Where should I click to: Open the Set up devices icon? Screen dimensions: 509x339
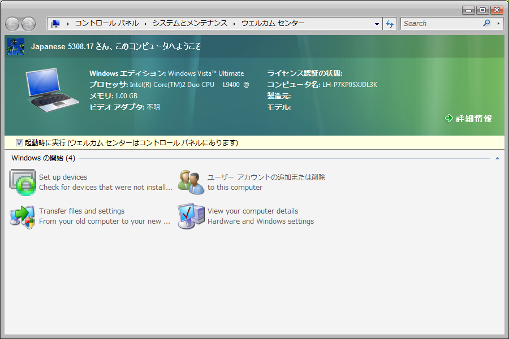[x=23, y=182]
